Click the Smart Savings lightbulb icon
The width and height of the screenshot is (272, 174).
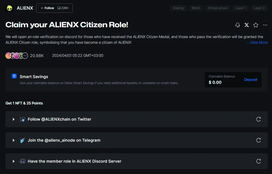pos(14,76)
